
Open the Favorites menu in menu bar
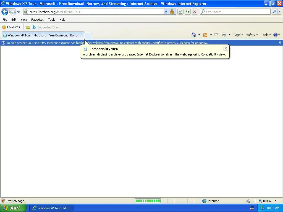point(38,20)
